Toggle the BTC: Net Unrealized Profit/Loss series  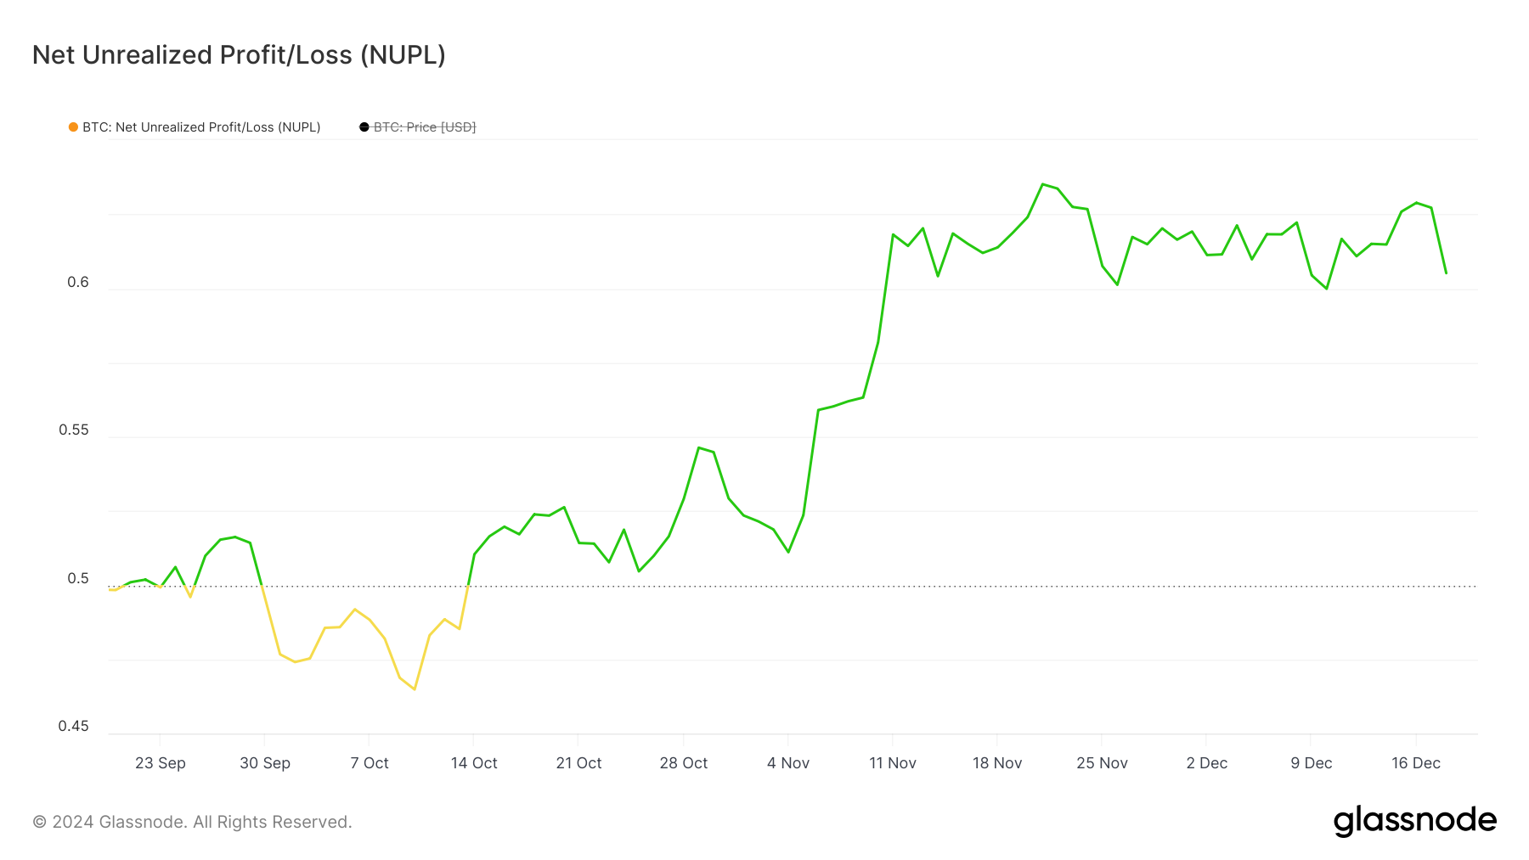200,127
